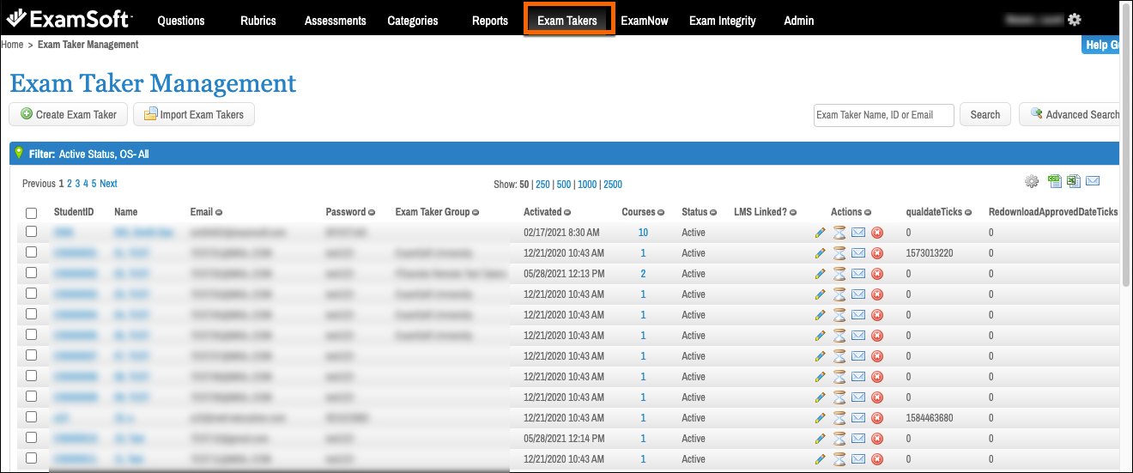This screenshot has width=1133, height=473.
Task: Open the Courses column sort toggle
Action: point(662,212)
